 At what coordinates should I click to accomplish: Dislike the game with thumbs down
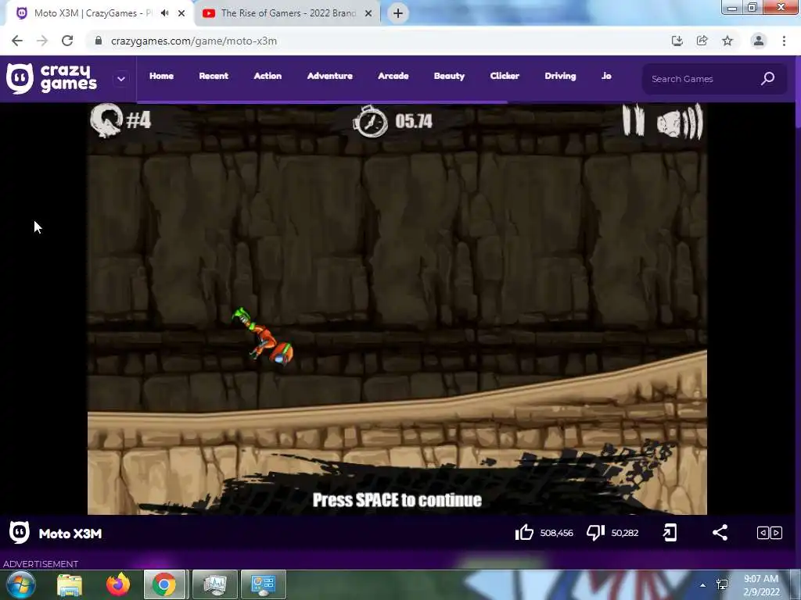click(595, 533)
